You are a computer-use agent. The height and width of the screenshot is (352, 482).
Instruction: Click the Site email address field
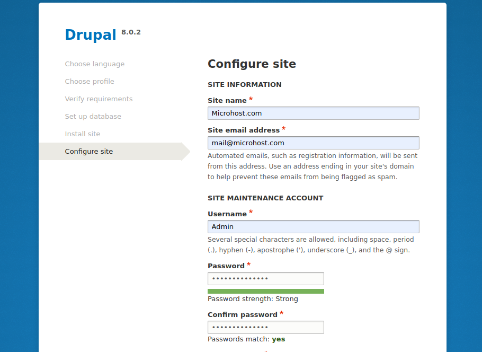[x=313, y=143]
